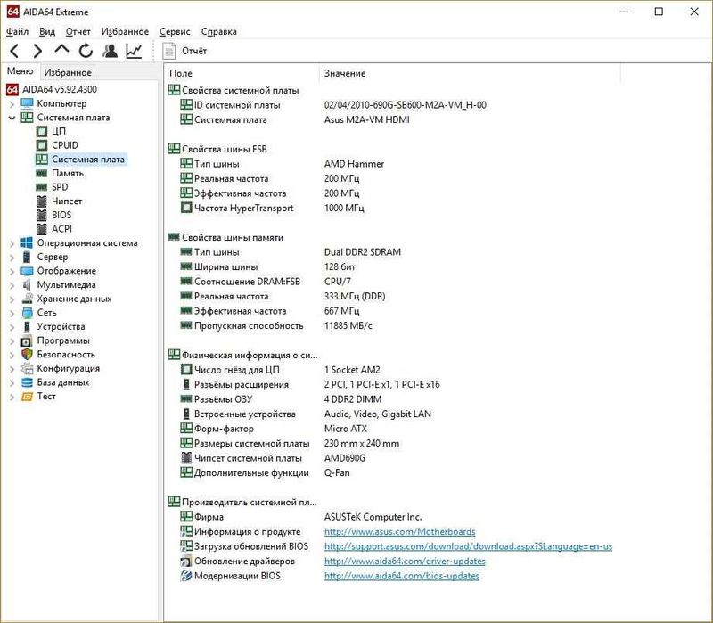Click the Мультимедиа speaker icon

(27, 285)
